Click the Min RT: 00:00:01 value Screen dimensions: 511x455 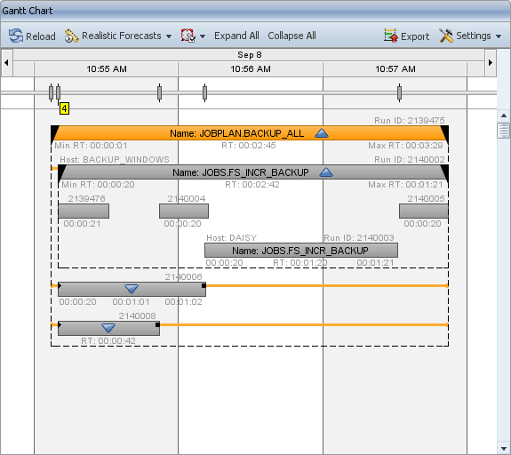(x=91, y=146)
